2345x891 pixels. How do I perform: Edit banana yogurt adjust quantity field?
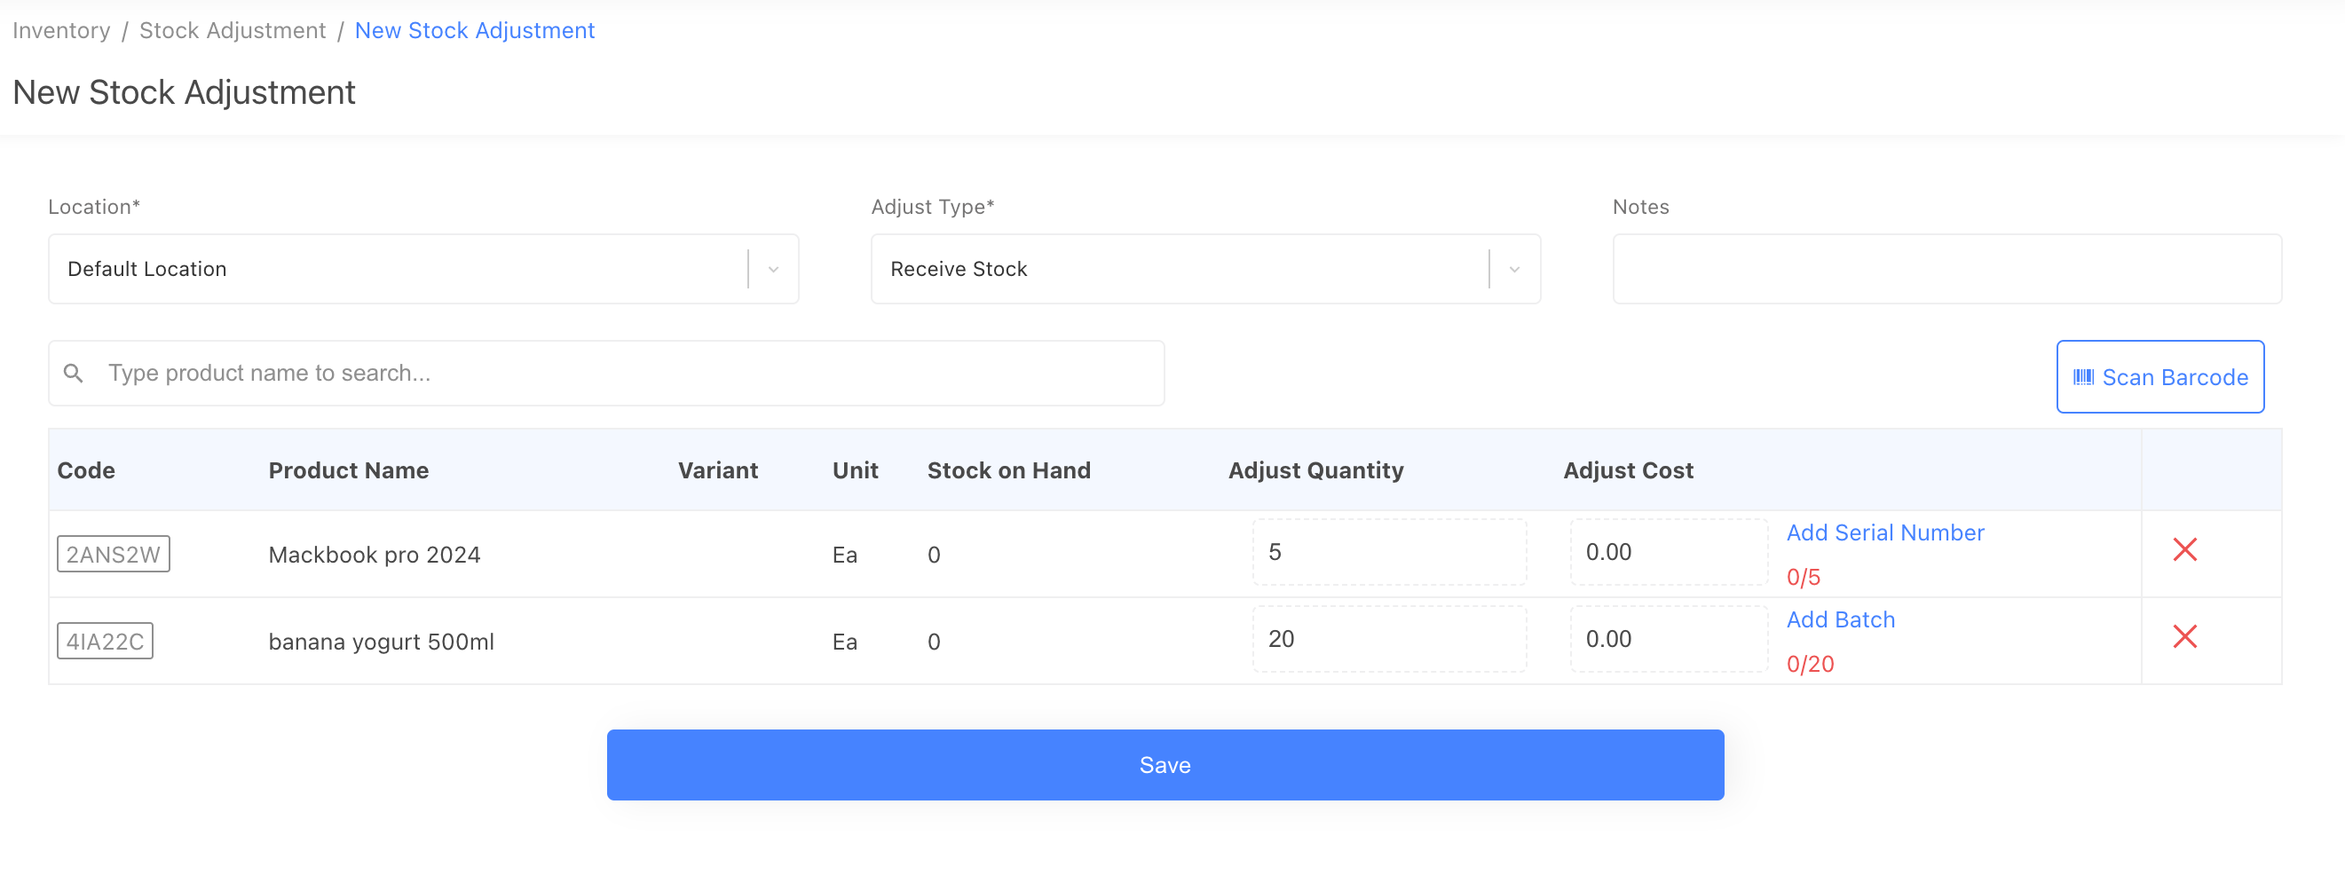click(1388, 639)
